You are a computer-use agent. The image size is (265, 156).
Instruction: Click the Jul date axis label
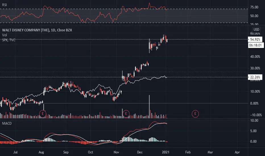point(15,152)
